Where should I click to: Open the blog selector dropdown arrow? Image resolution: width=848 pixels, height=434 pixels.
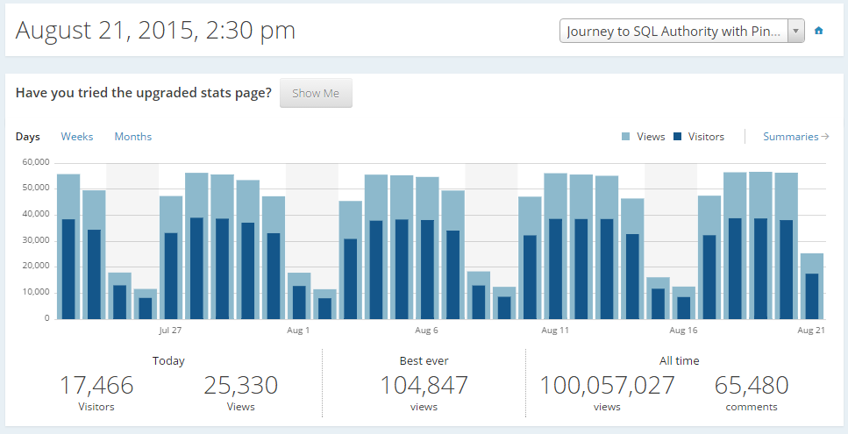coord(796,31)
